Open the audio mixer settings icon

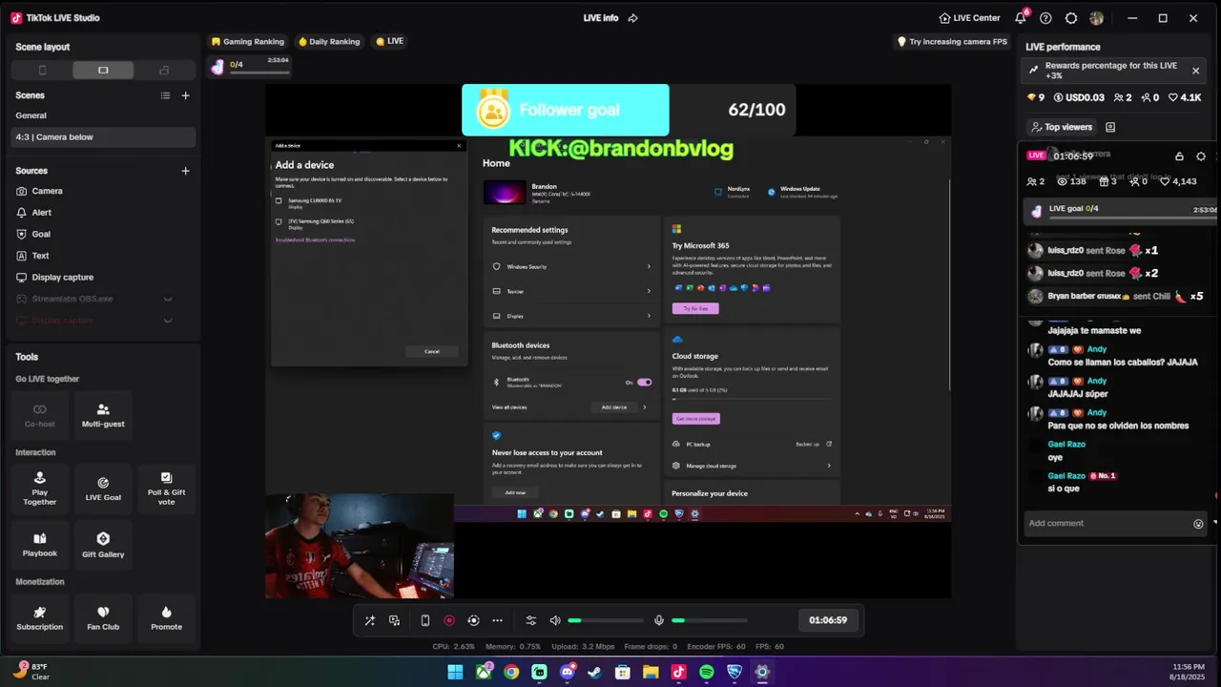coord(531,620)
